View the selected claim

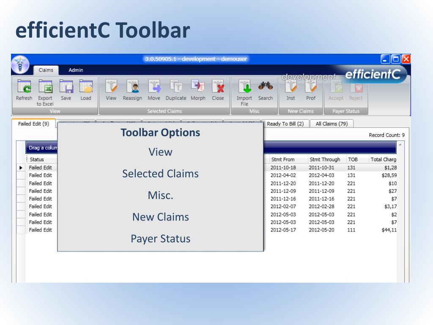click(111, 90)
